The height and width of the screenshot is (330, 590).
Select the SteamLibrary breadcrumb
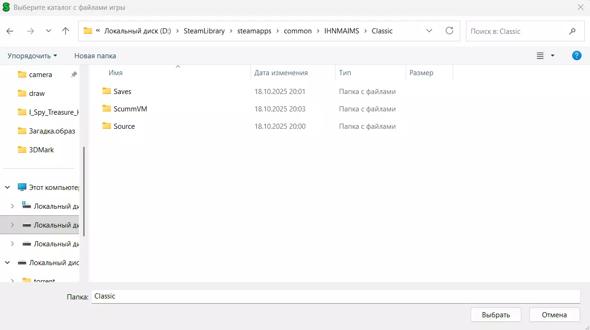tap(204, 31)
